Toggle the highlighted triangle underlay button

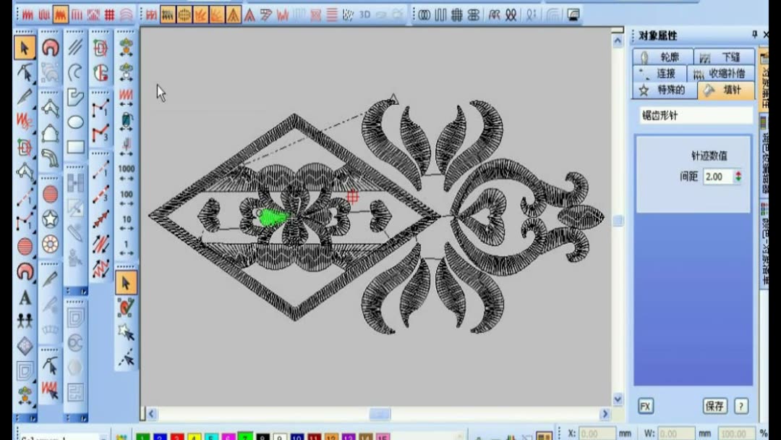[234, 14]
